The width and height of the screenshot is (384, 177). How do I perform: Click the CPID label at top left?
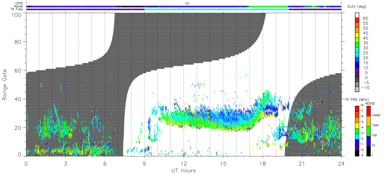pyautogui.click(x=19, y=3)
